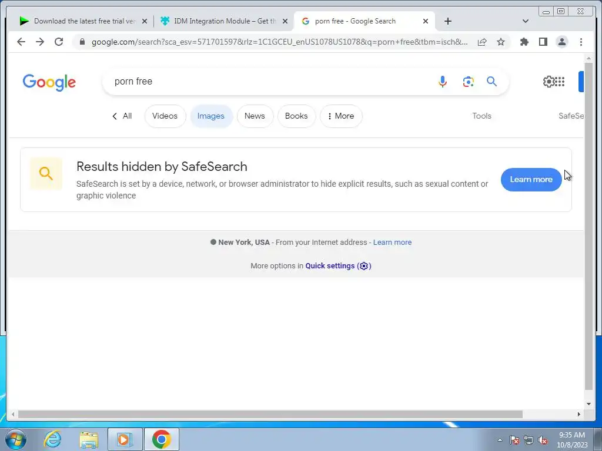
Task: Expand the tab search dropdown arrow
Action: 526,21
